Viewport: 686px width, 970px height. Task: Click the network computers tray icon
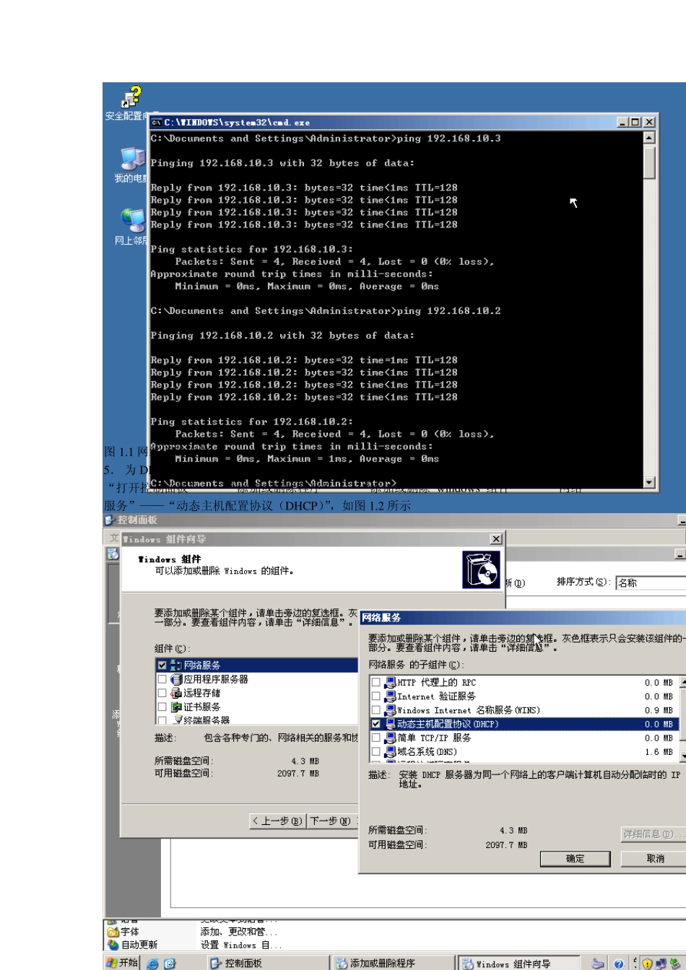click(x=661, y=964)
